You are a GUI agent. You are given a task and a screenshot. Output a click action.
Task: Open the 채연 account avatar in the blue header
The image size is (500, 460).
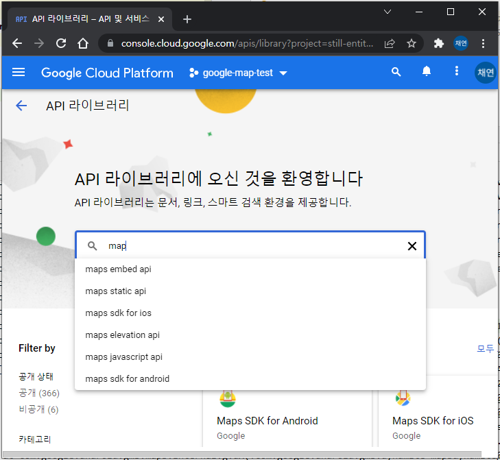pyautogui.click(x=486, y=73)
